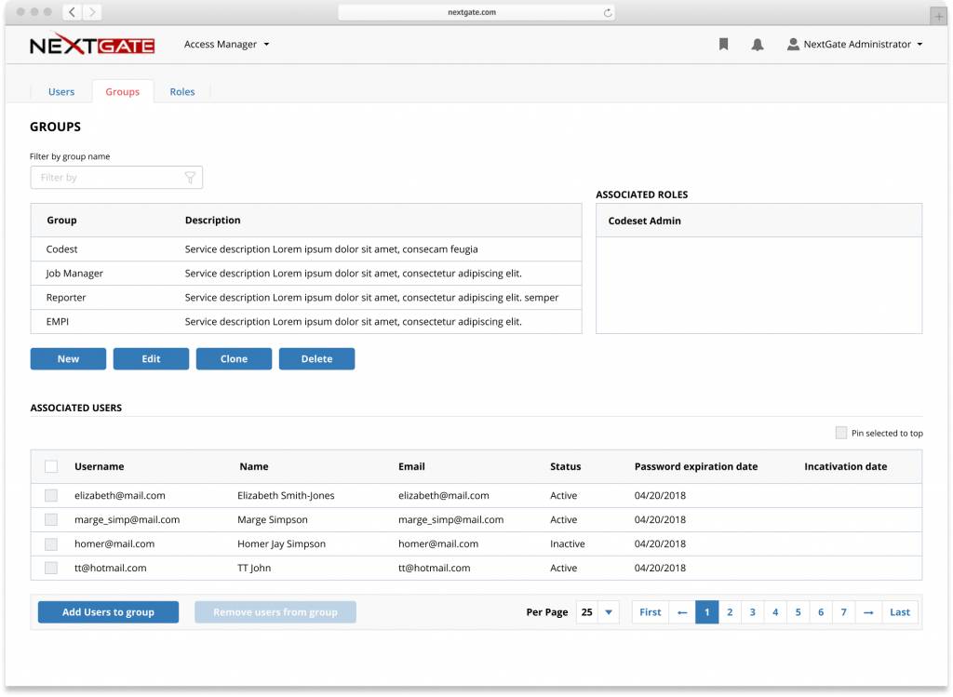Check the select-all users header checkbox

51,467
